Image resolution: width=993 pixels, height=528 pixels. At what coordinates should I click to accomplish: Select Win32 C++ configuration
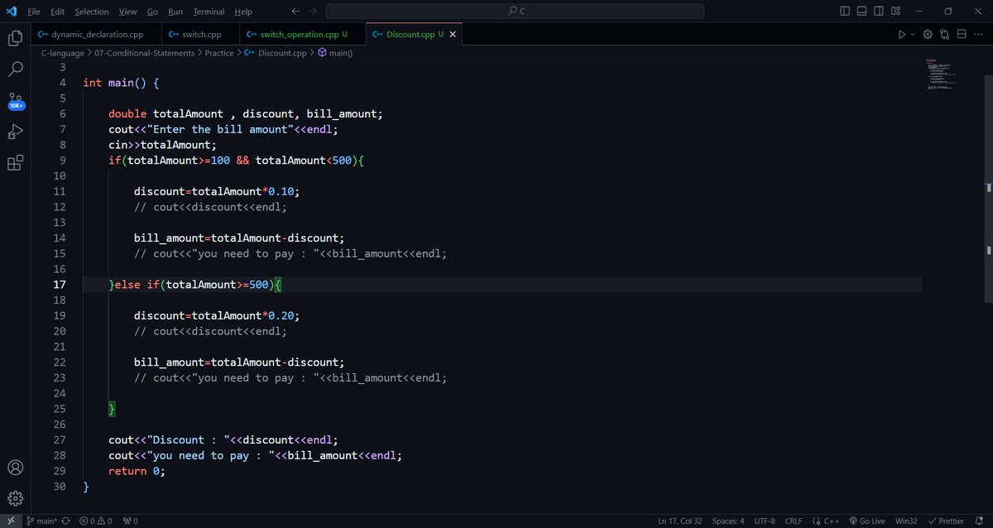pyautogui.click(x=906, y=521)
